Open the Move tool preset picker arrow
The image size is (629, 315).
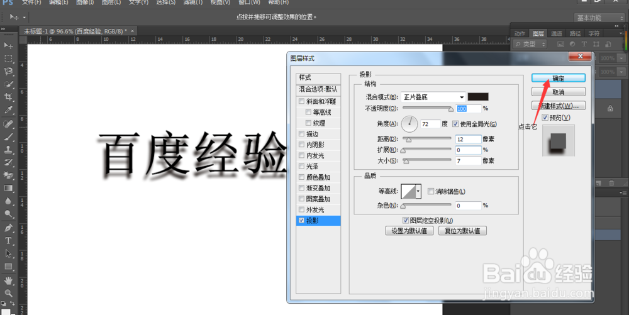point(24,17)
